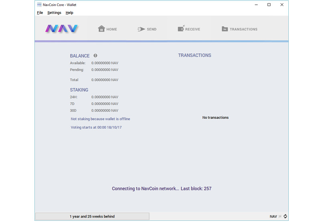Click the faded network connection icon in status bar

click(280, 216)
